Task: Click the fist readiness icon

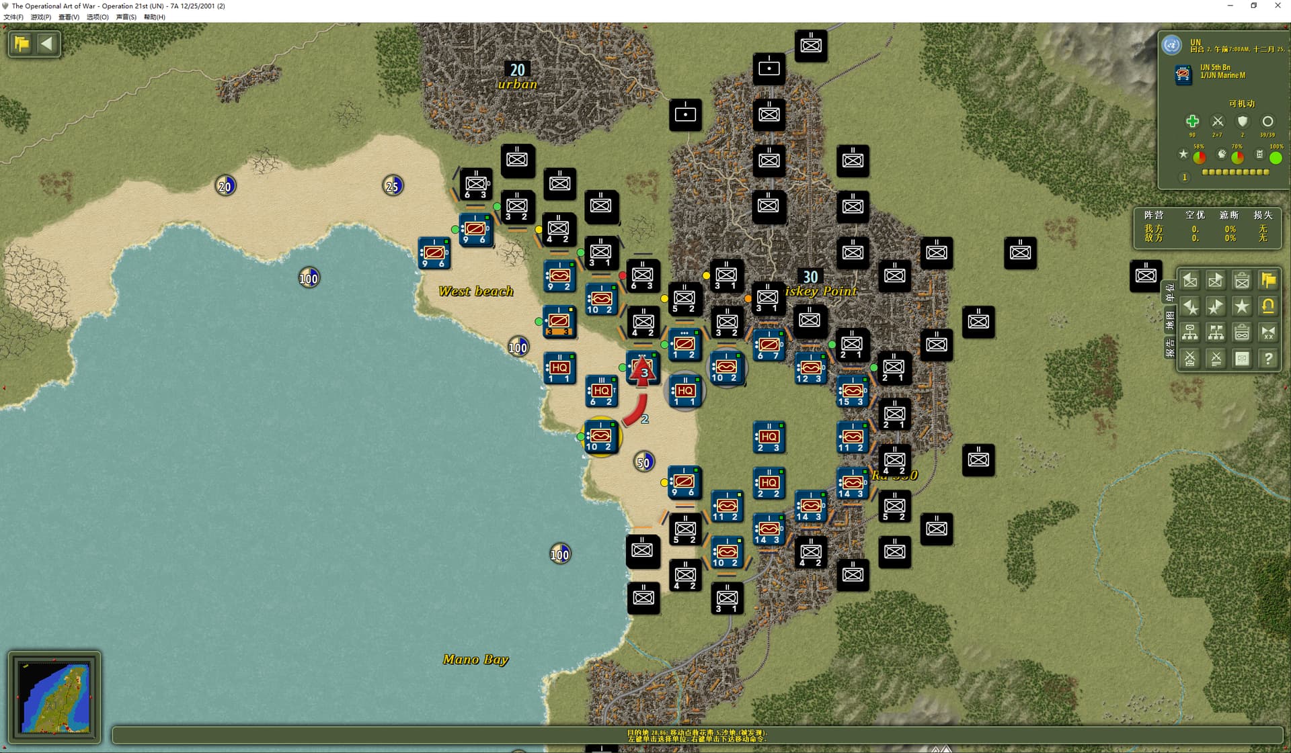Action: (1222, 154)
